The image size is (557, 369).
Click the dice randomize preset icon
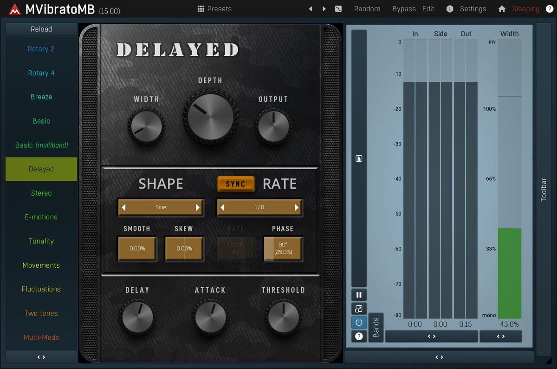(x=338, y=9)
